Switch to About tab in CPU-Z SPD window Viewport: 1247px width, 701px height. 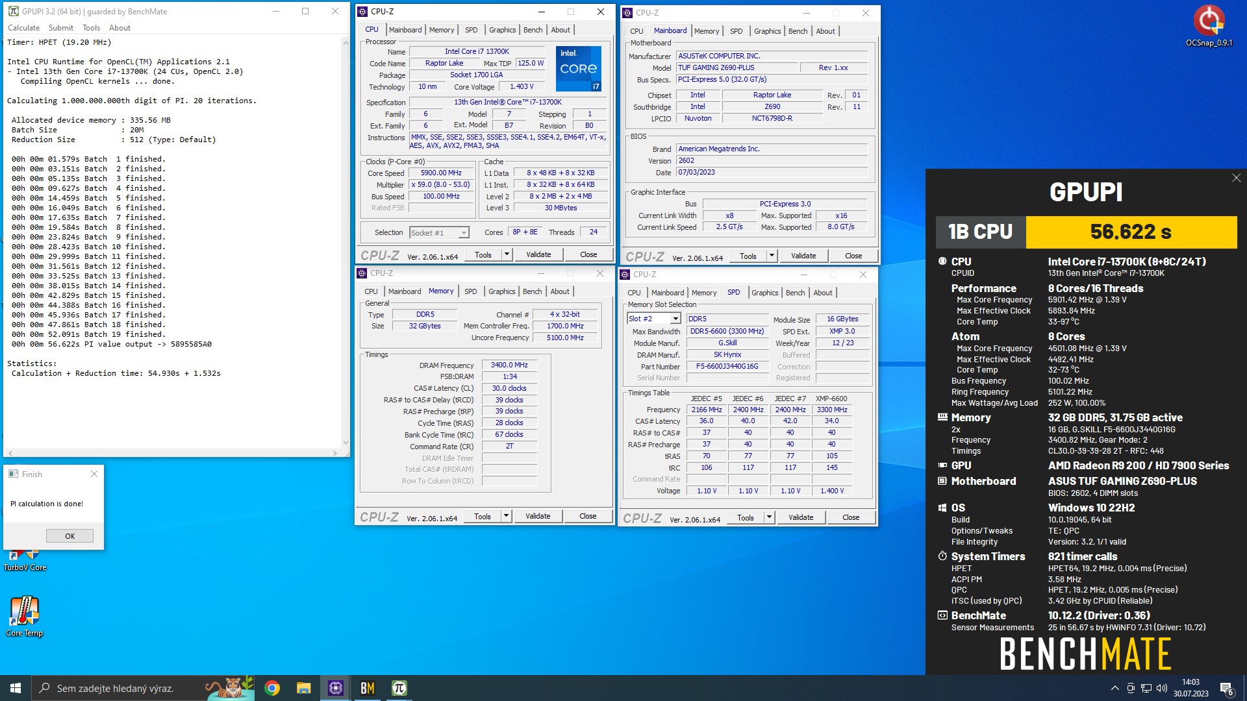click(x=823, y=293)
